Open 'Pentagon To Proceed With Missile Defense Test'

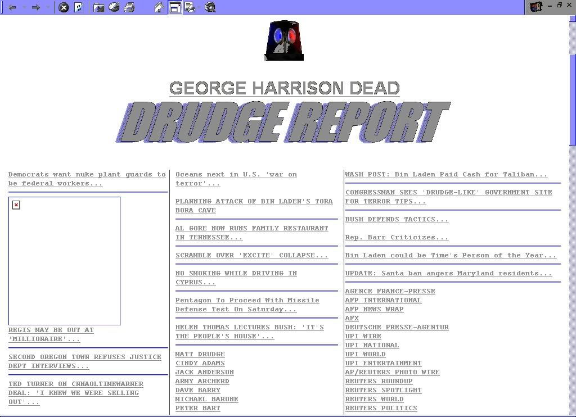247,305
